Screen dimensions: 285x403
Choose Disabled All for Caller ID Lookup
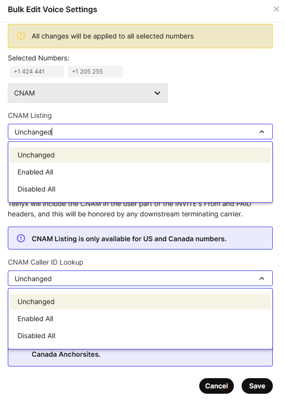point(140,336)
